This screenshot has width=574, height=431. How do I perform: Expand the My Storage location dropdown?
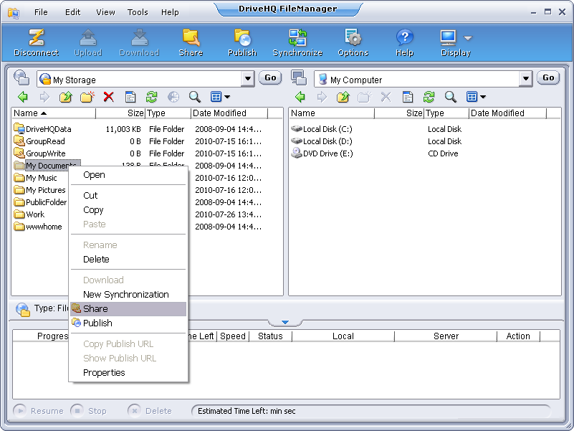pyautogui.click(x=248, y=79)
